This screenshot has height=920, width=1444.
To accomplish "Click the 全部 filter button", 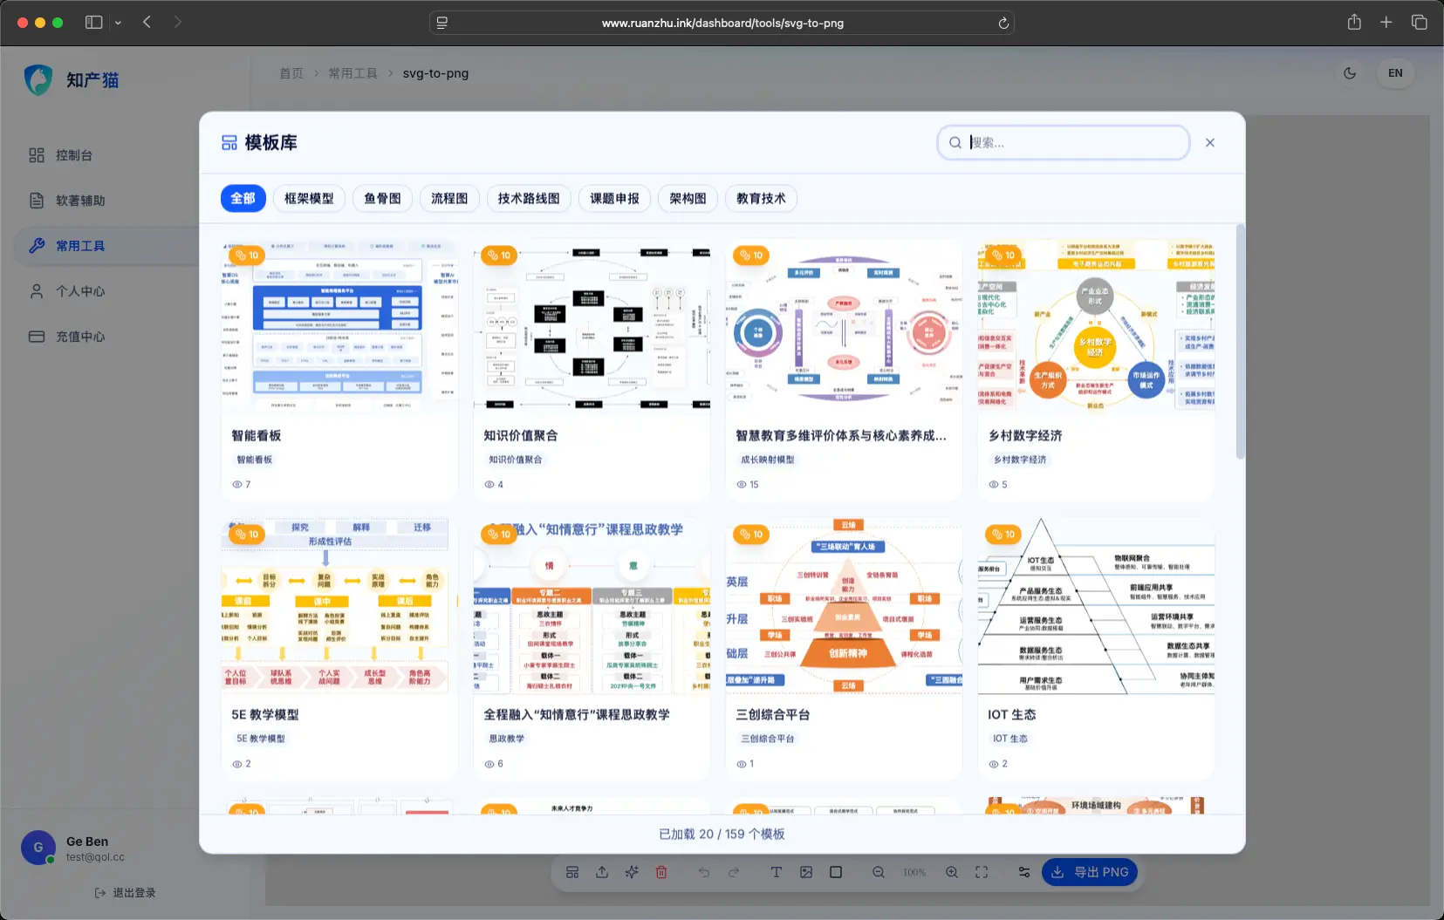I will click(243, 199).
